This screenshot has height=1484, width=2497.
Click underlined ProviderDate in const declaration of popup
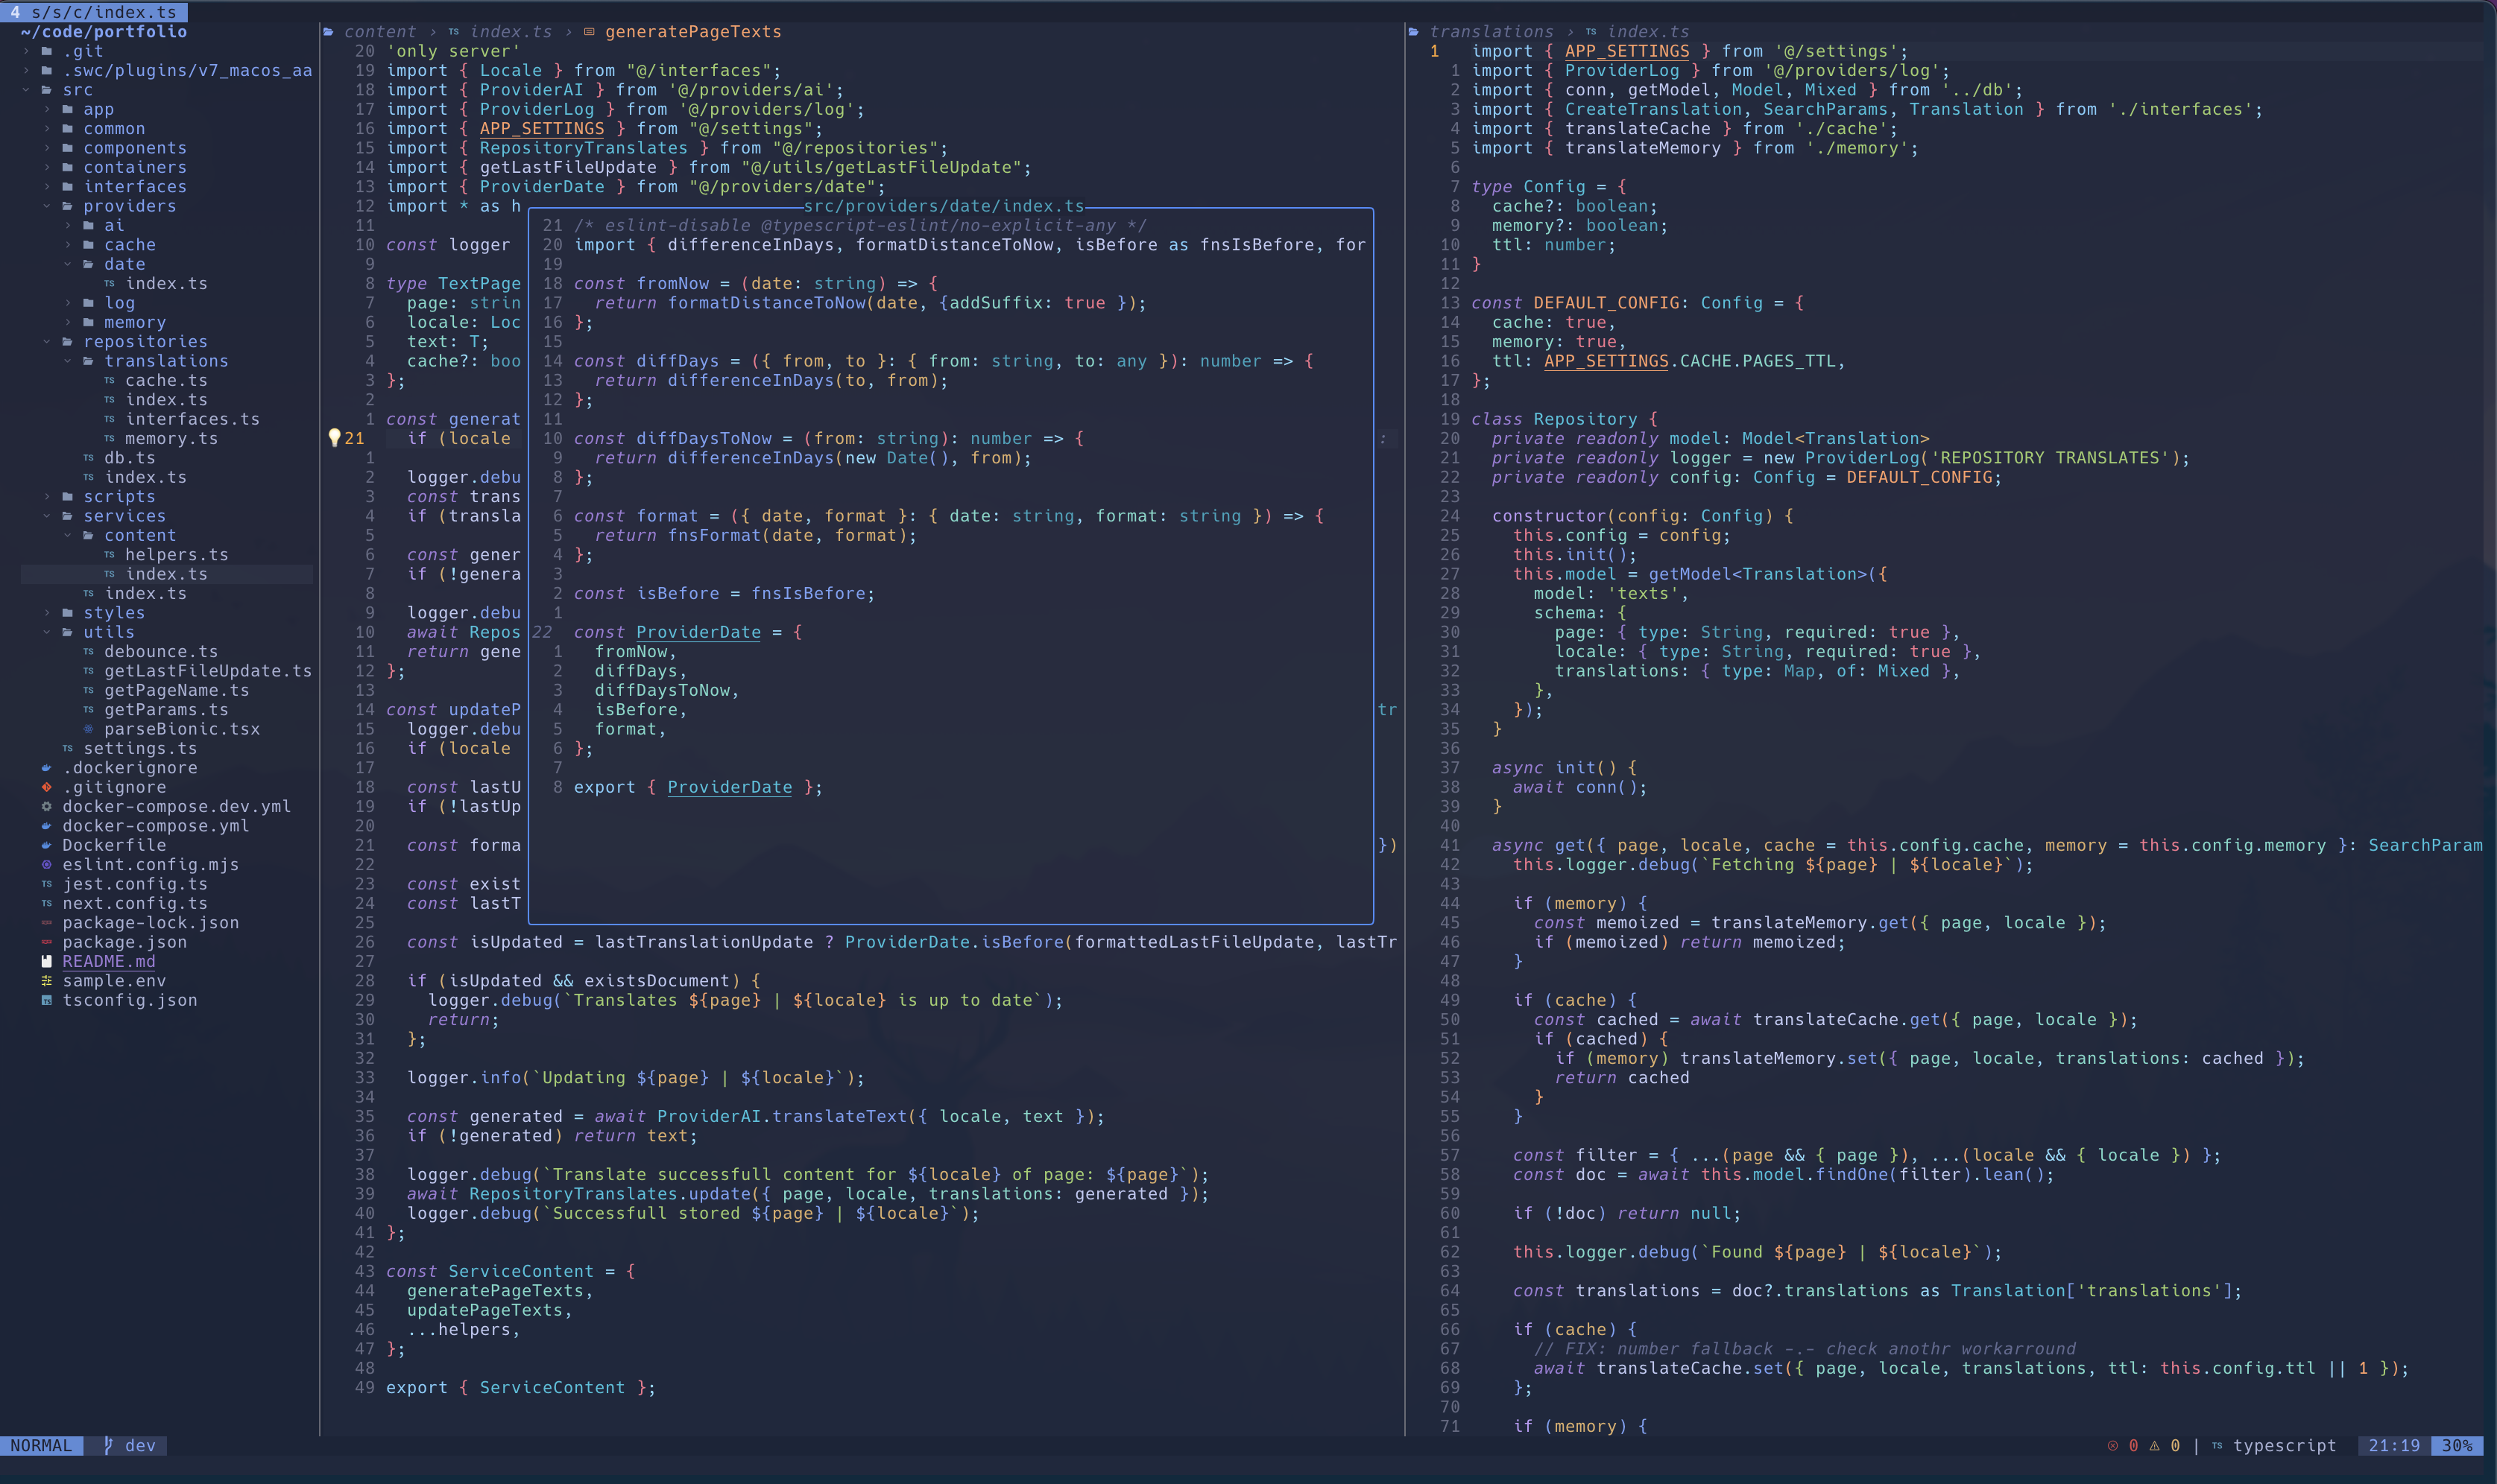click(698, 632)
